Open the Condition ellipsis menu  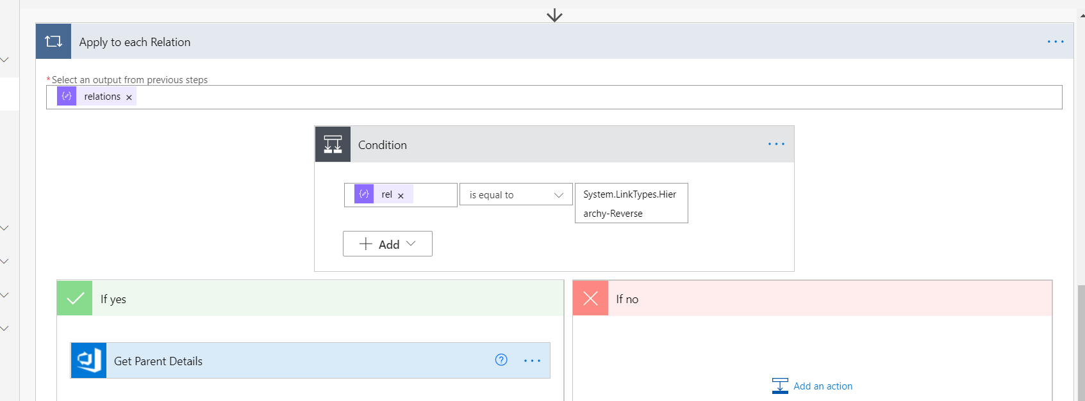(776, 145)
